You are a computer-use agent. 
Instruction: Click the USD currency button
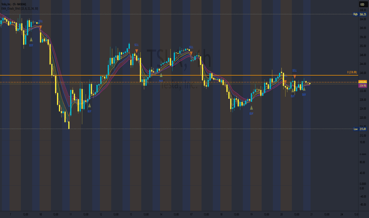[362, 4]
